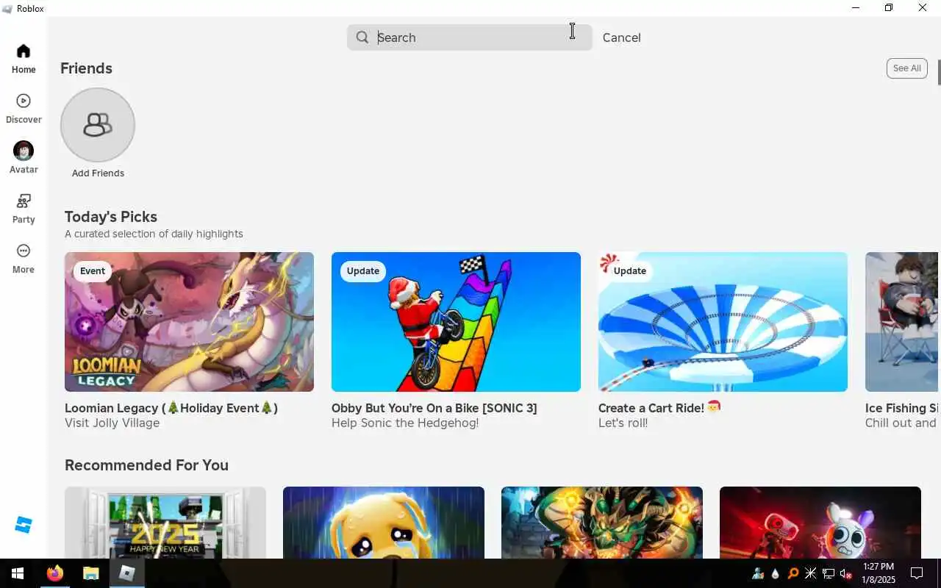Launch Firefox from the taskbar
This screenshot has width=941, height=588.
coord(55,573)
